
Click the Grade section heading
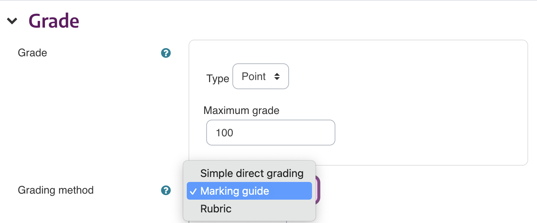[54, 21]
